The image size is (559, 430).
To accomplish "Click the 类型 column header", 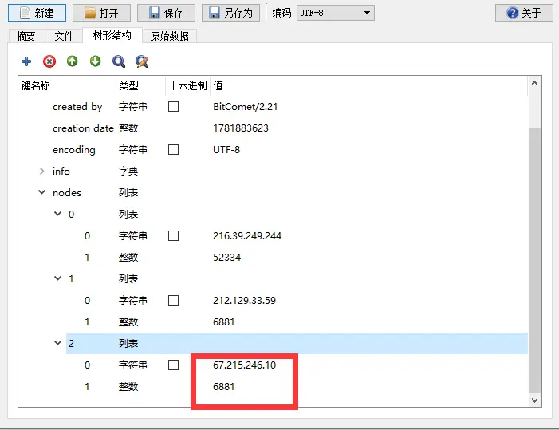I will coord(141,85).
